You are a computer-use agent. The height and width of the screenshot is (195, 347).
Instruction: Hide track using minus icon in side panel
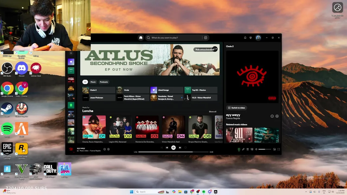coord(272,116)
